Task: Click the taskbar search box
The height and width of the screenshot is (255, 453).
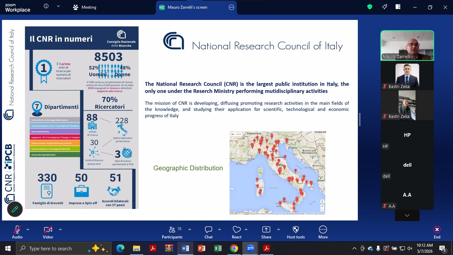Action: point(63,248)
